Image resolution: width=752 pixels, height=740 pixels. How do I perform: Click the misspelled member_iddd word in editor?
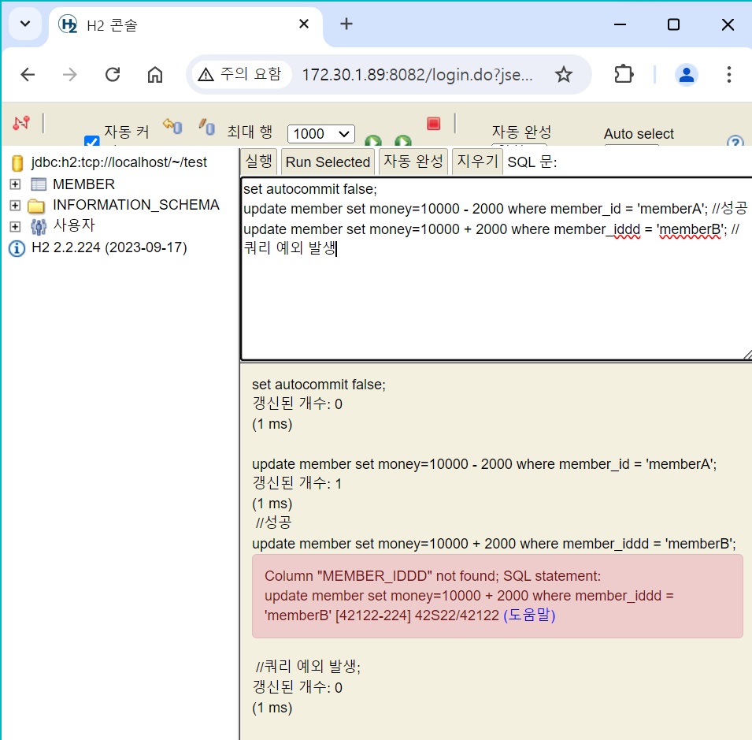click(x=597, y=229)
